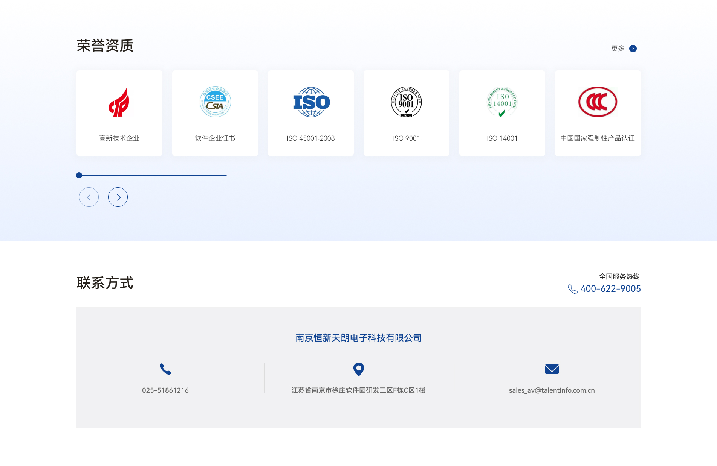Click the sales_av@talentinfo.com.cn email address
Viewport: 717px width, 466px height.
[x=552, y=390]
